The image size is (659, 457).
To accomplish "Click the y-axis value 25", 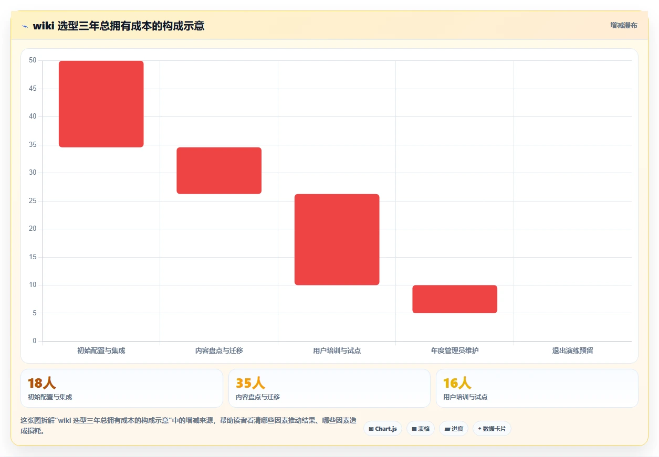I will [33, 201].
